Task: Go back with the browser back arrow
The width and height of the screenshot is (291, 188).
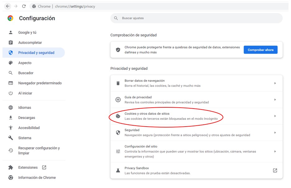Action: click(8, 6)
